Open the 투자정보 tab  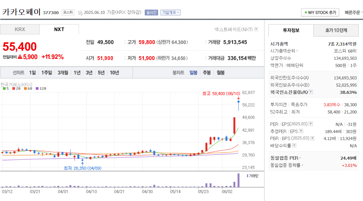[x=291, y=30]
